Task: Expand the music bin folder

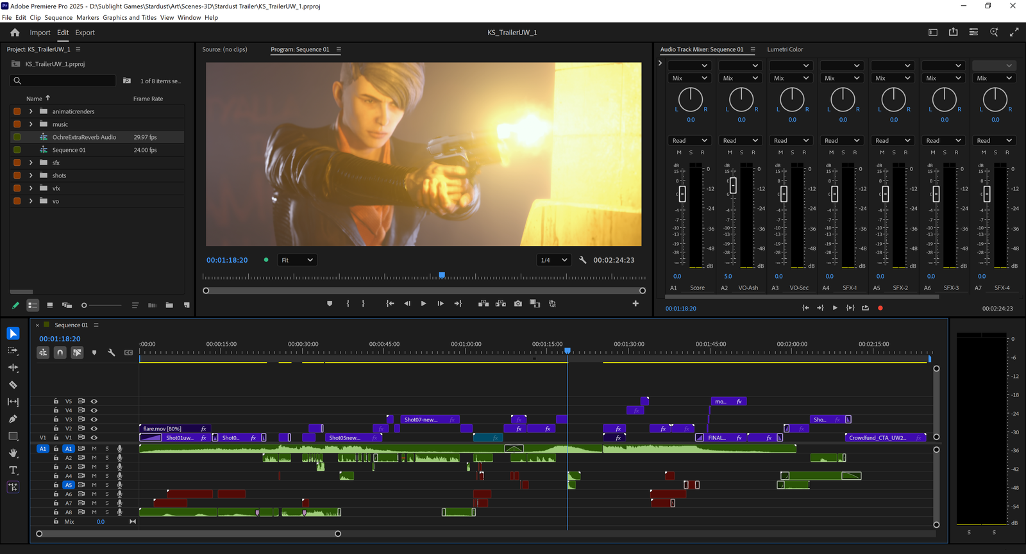Action: (x=31, y=124)
